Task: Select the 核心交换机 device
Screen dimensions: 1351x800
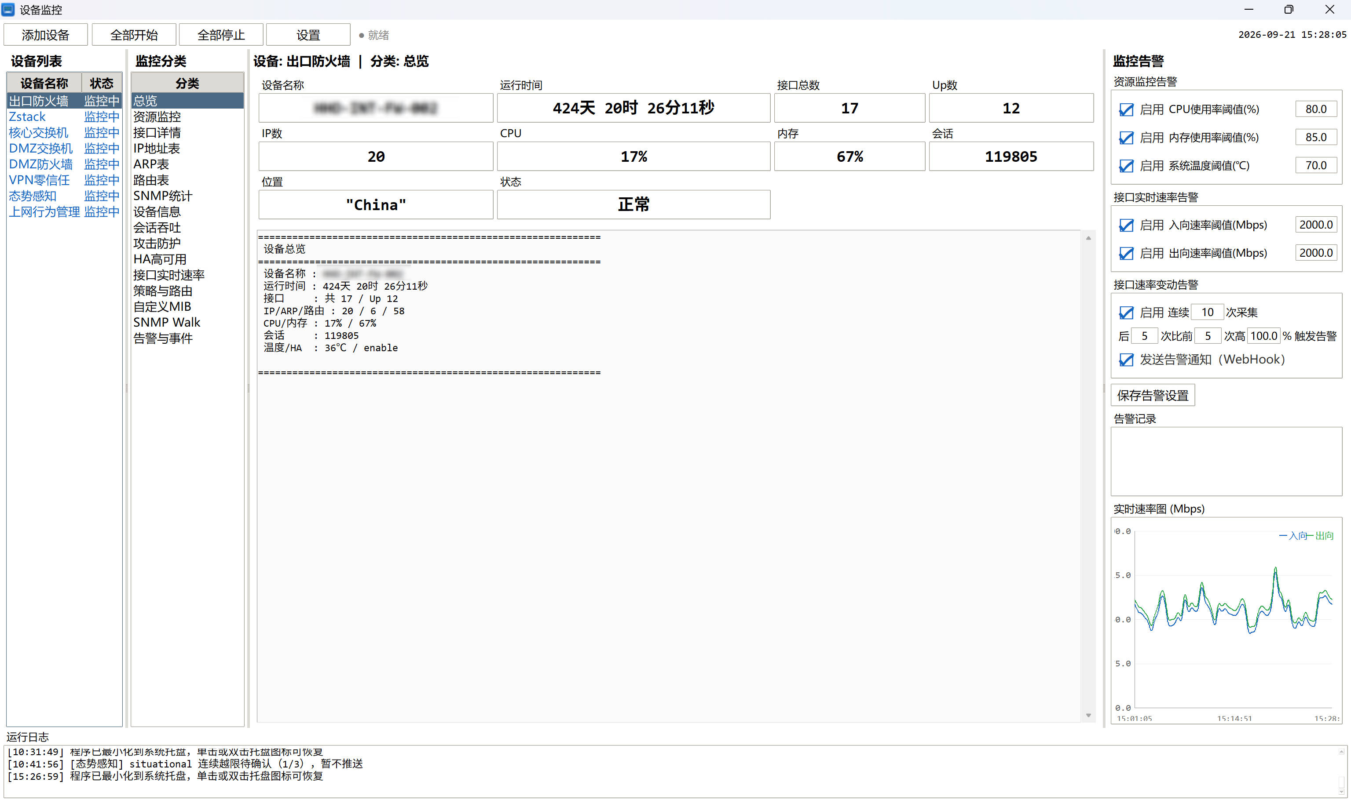Action: (64, 133)
